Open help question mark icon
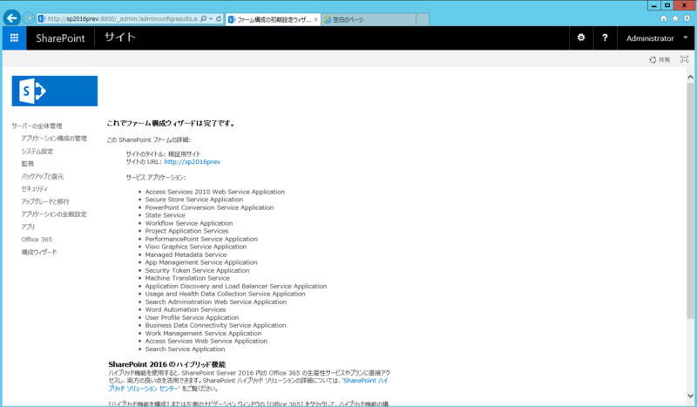Viewport: 697px width, 407px height. 605,37
